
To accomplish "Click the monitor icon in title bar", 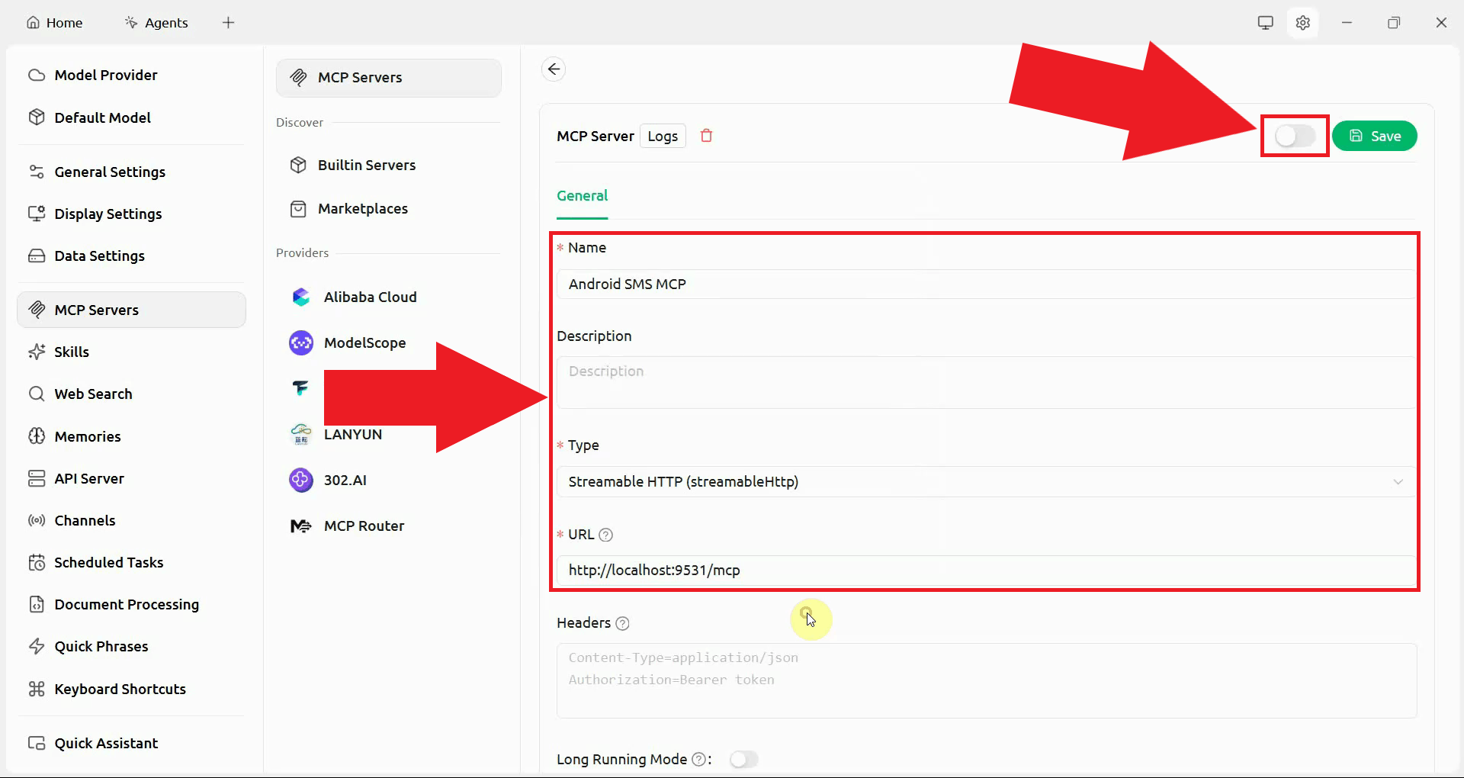I will (1266, 22).
